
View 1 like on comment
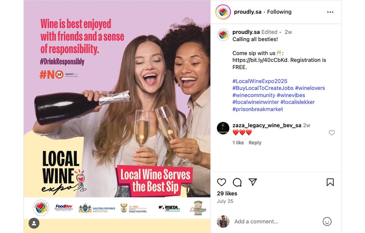238,143
